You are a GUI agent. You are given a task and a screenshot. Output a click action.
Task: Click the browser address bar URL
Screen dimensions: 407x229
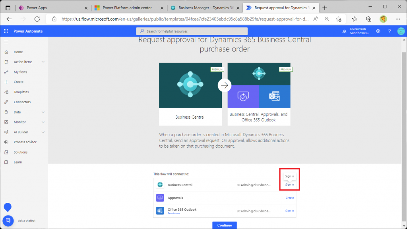tap(185, 19)
